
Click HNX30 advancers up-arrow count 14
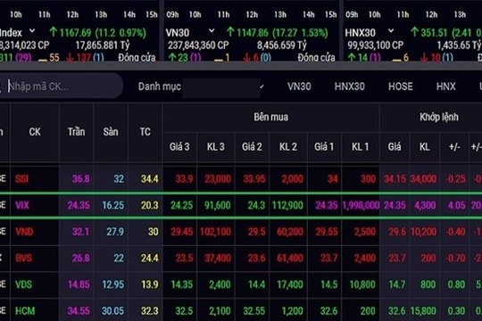pos(358,57)
